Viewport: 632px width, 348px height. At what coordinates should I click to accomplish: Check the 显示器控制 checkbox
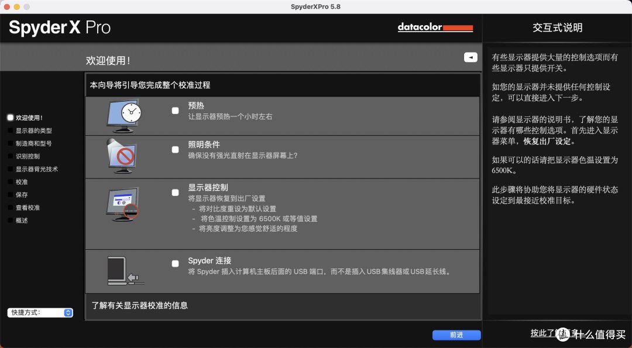point(176,192)
